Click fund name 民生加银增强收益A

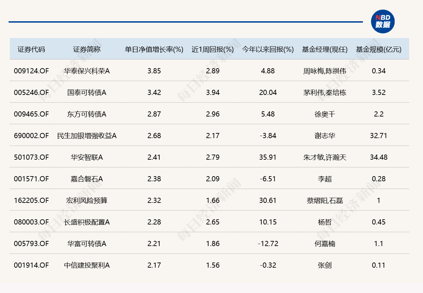[87, 136]
